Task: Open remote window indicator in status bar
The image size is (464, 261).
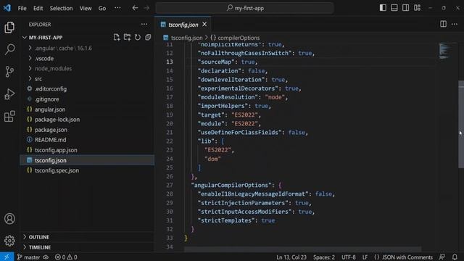Action: 7,257
